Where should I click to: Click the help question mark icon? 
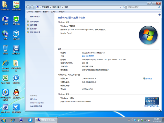click(x=159, y=15)
